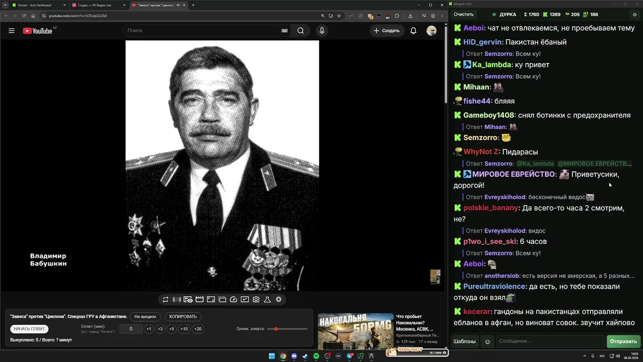Open Steam from the taskbar
The width and height of the screenshot is (643, 362).
(x=305, y=356)
